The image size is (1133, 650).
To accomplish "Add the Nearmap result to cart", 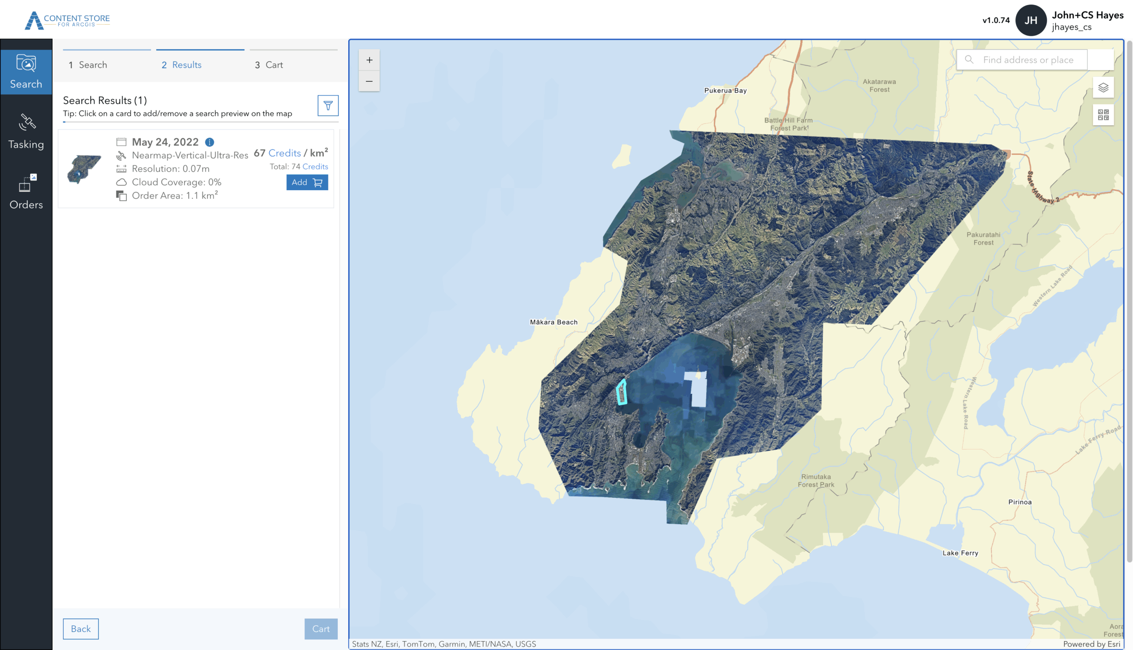I will [307, 182].
